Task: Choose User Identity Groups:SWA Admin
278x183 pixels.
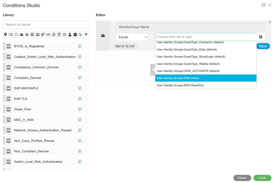Action: pyautogui.click(x=206, y=78)
